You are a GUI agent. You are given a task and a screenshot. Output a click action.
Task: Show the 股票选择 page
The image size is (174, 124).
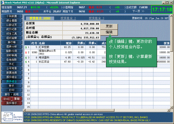click(x=12, y=73)
